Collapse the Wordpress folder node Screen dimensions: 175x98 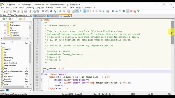click(5, 33)
